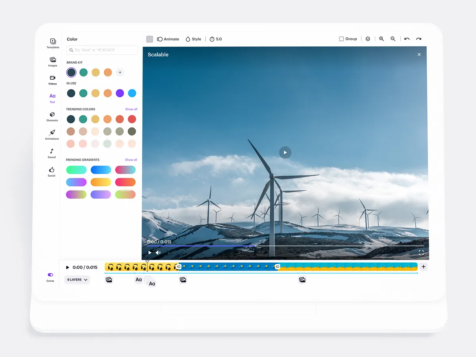
Task: Expand the 6 Layers dropdown
Action: coord(77,280)
